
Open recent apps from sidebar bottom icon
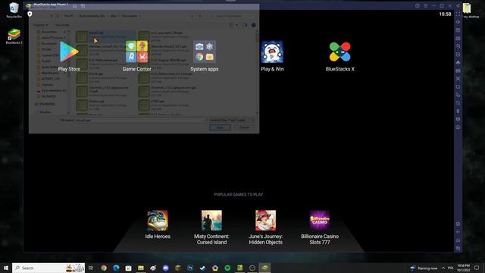click(458, 248)
